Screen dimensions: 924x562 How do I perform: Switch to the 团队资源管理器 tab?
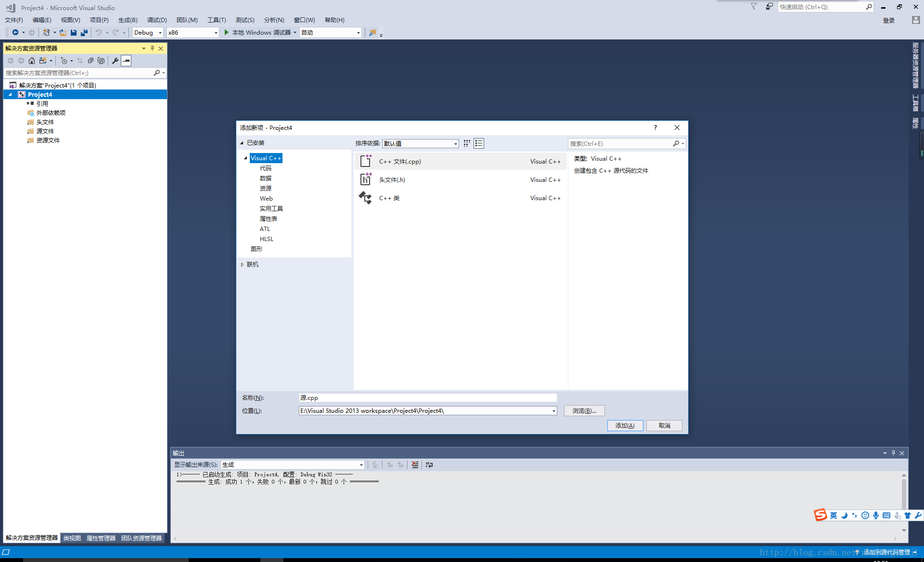click(141, 538)
